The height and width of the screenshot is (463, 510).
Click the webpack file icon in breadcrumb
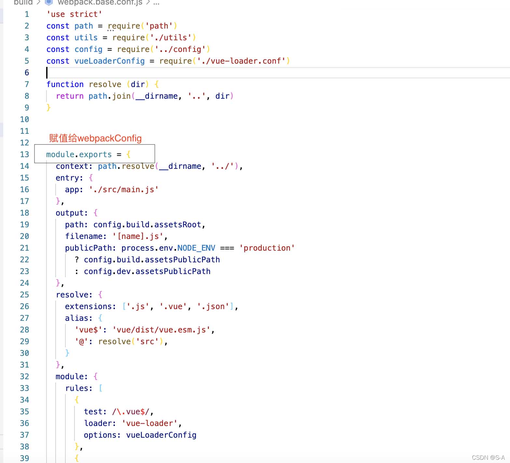49,2
